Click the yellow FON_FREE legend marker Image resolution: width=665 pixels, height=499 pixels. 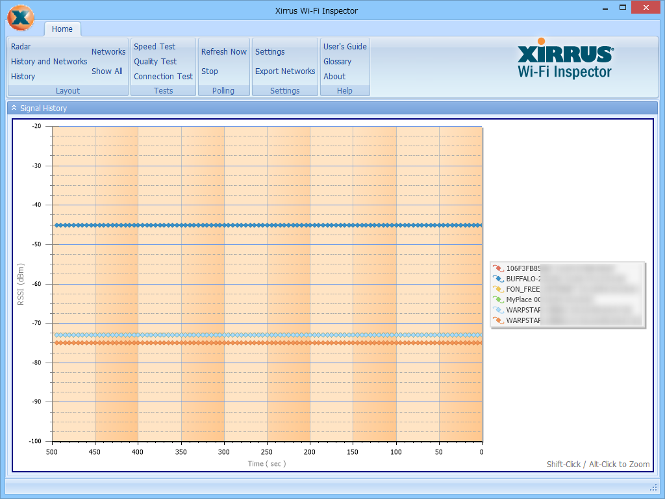pyautogui.click(x=498, y=289)
